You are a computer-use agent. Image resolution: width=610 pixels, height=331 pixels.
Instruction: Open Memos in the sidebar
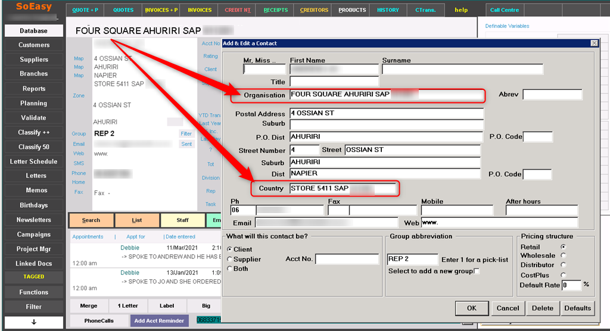click(34, 190)
